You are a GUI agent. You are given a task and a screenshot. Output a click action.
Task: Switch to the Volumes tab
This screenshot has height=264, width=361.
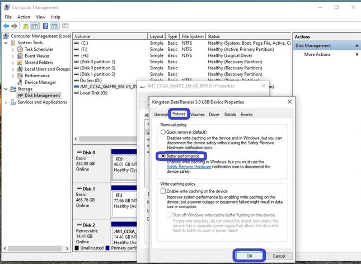(198, 115)
